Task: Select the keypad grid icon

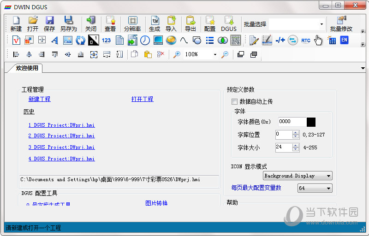Action: (332, 41)
